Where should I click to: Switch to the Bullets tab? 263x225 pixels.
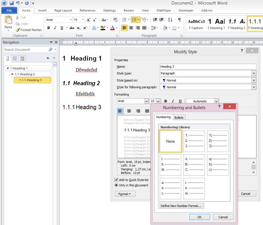pos(179,117)
